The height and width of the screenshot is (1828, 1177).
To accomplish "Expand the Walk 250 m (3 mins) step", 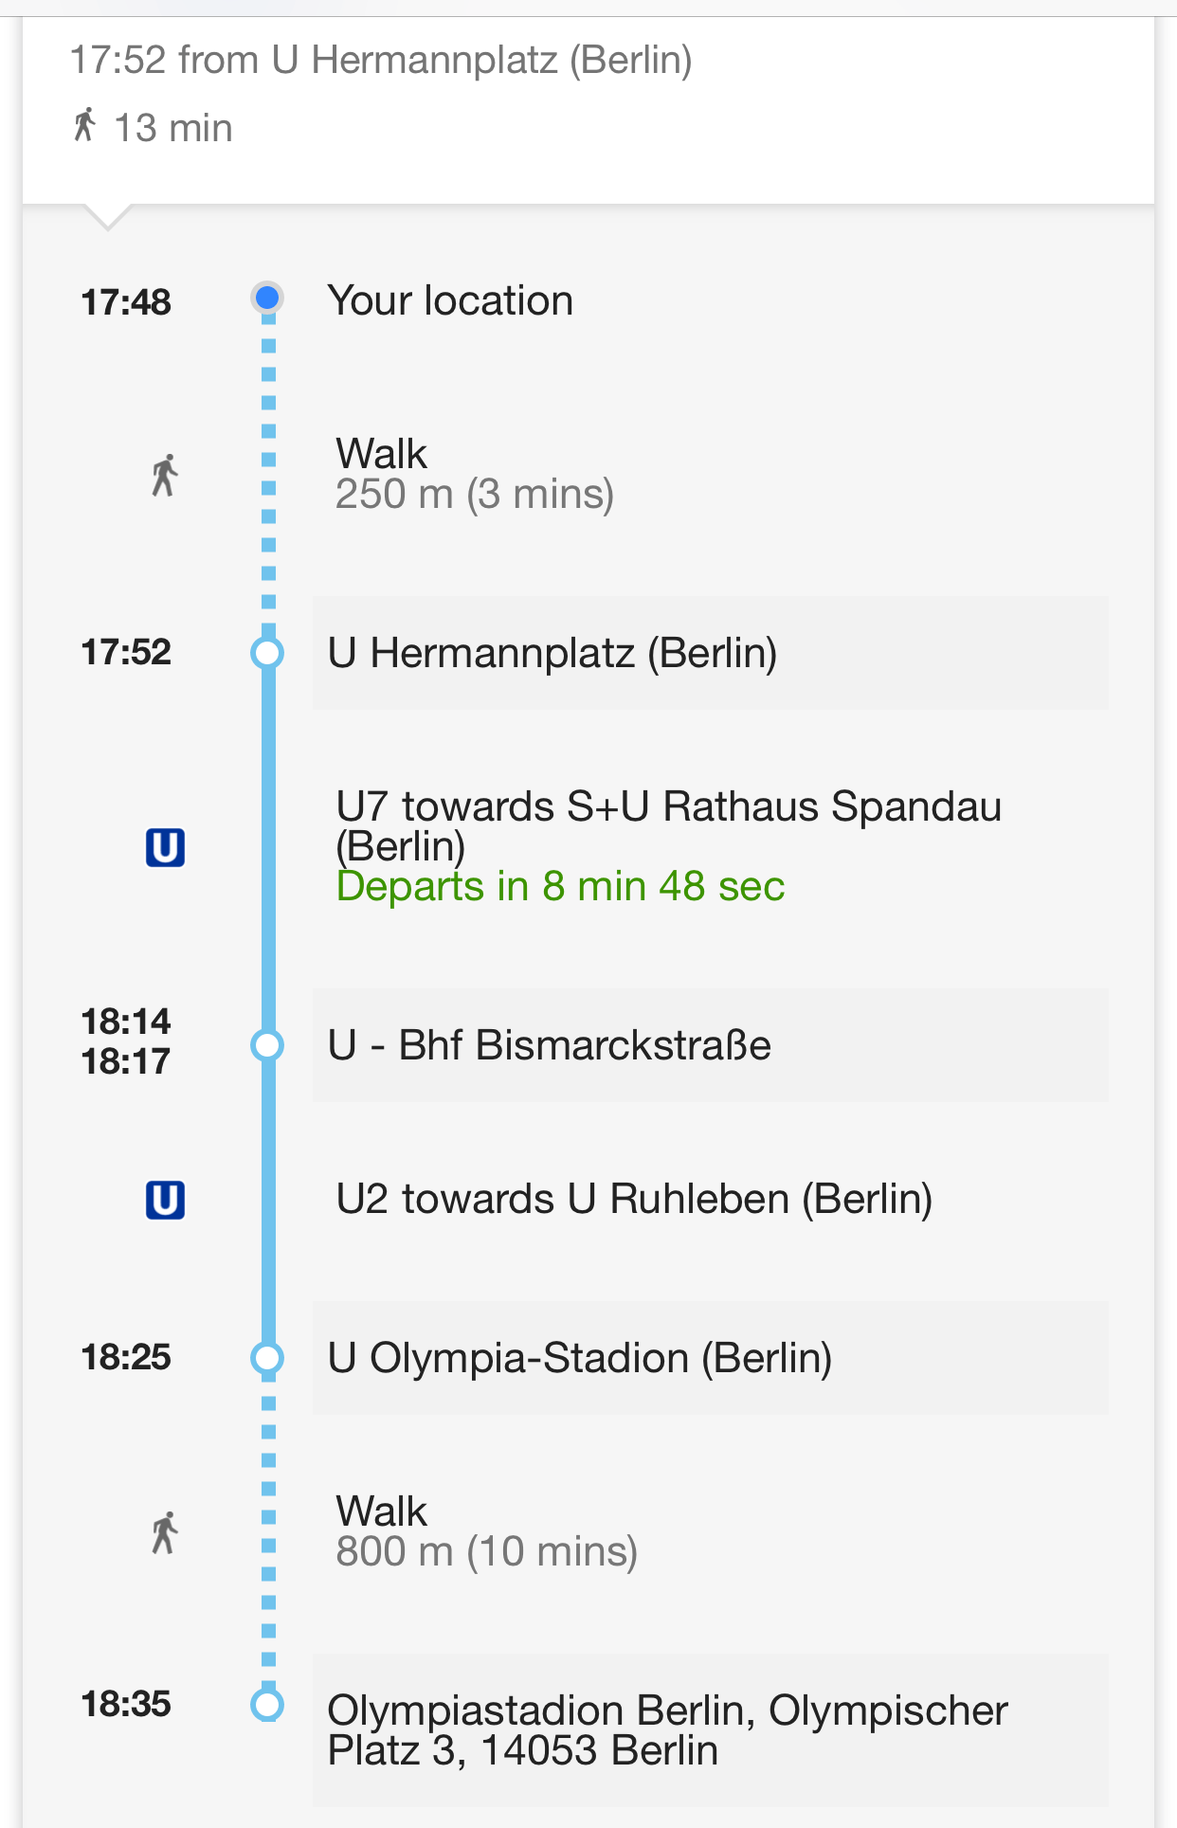I will [x=475, y=474].
